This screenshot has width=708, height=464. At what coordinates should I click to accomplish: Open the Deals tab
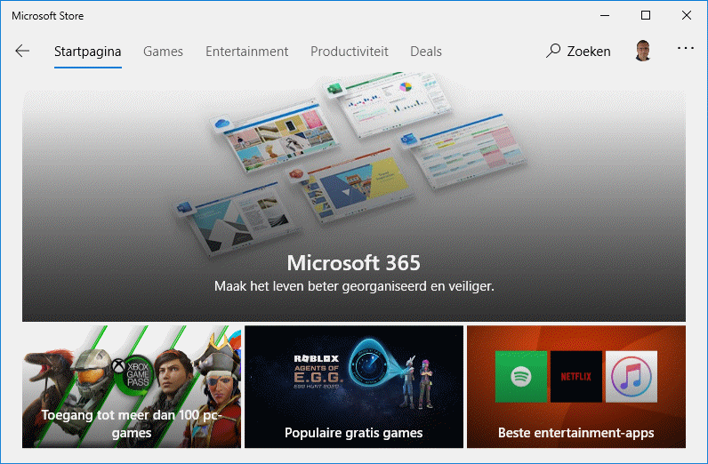pyautogui.click(x=426, y=52)
